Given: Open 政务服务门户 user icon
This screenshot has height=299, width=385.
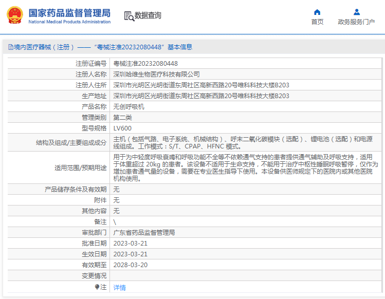Looking at the screenshot, I should pos(357,12).
